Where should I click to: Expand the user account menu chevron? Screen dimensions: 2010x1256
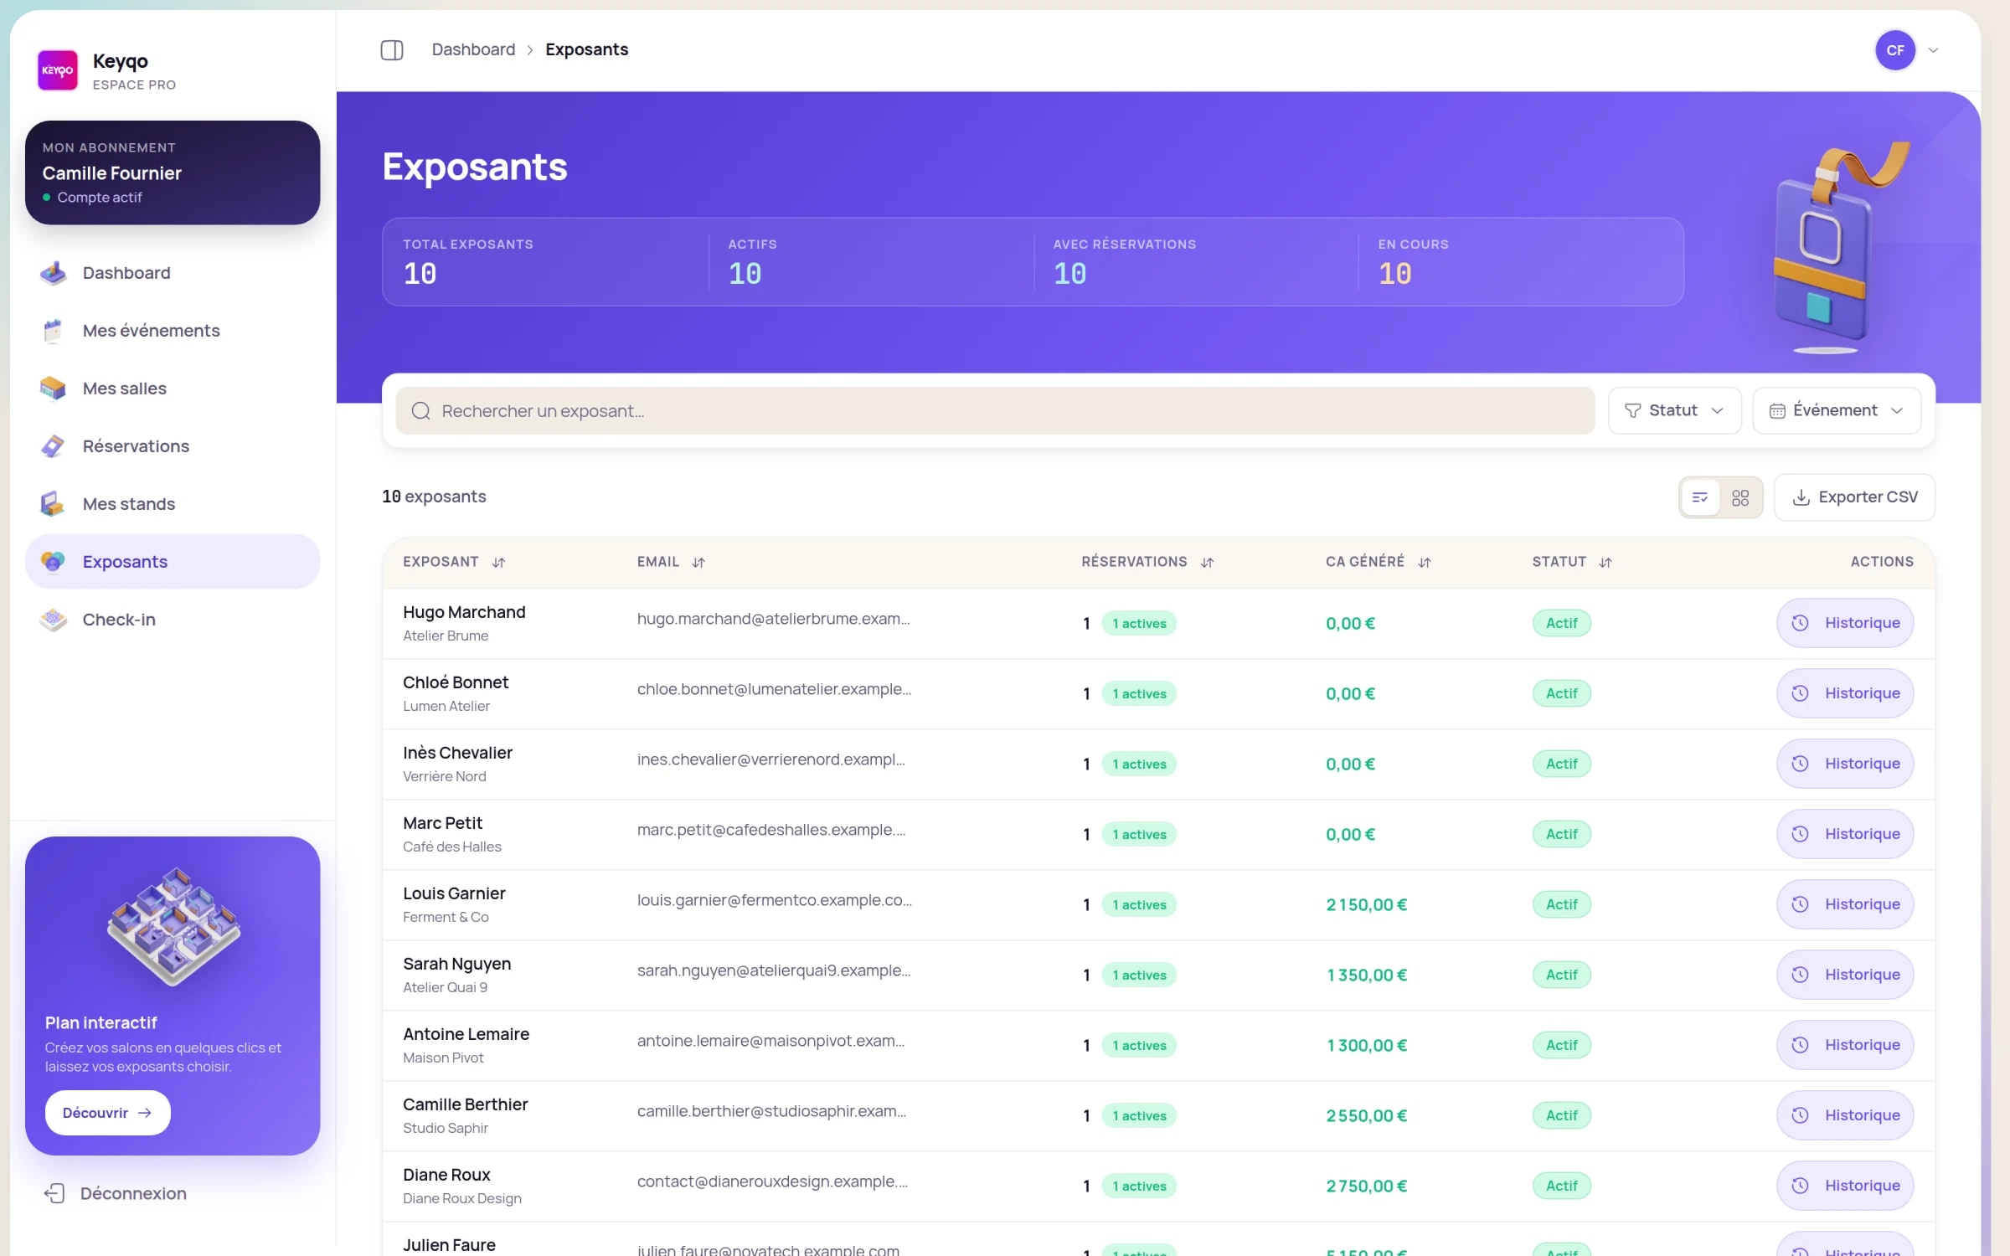click(x=1934, y=50)
